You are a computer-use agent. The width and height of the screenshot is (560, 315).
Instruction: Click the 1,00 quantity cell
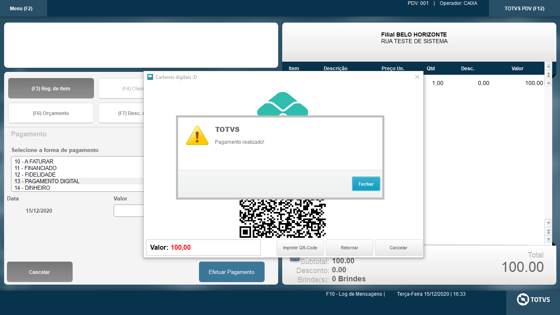438,83
